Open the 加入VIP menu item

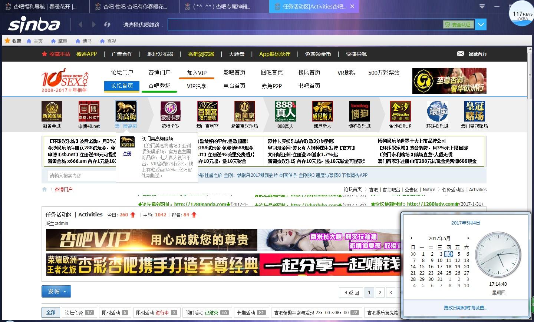click(197, 73)
